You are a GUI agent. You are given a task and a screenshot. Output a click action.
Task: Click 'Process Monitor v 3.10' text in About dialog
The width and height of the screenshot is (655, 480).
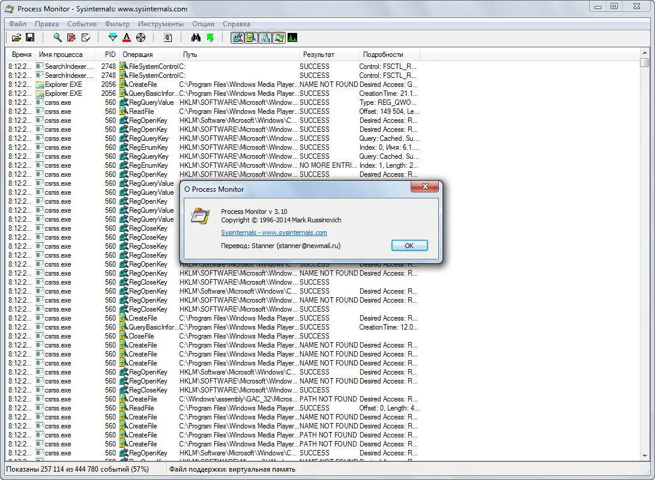point(254,212)
